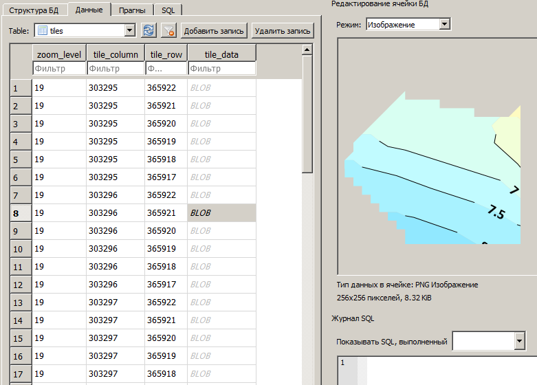The height and width of the screenshot is (385, 537).
Task: Sort by the tile_row column header
Action: [166, 54]
